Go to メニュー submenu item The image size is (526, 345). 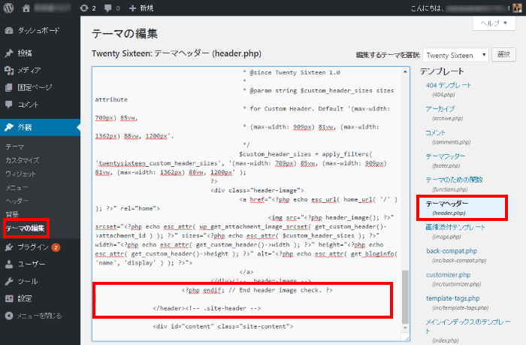pos(17,188)
